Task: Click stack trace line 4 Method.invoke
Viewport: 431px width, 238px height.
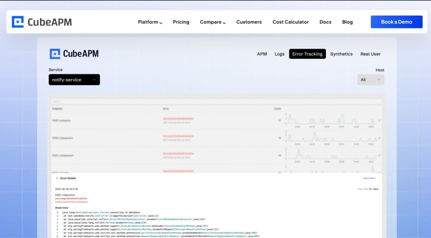Action: (105, 222)
